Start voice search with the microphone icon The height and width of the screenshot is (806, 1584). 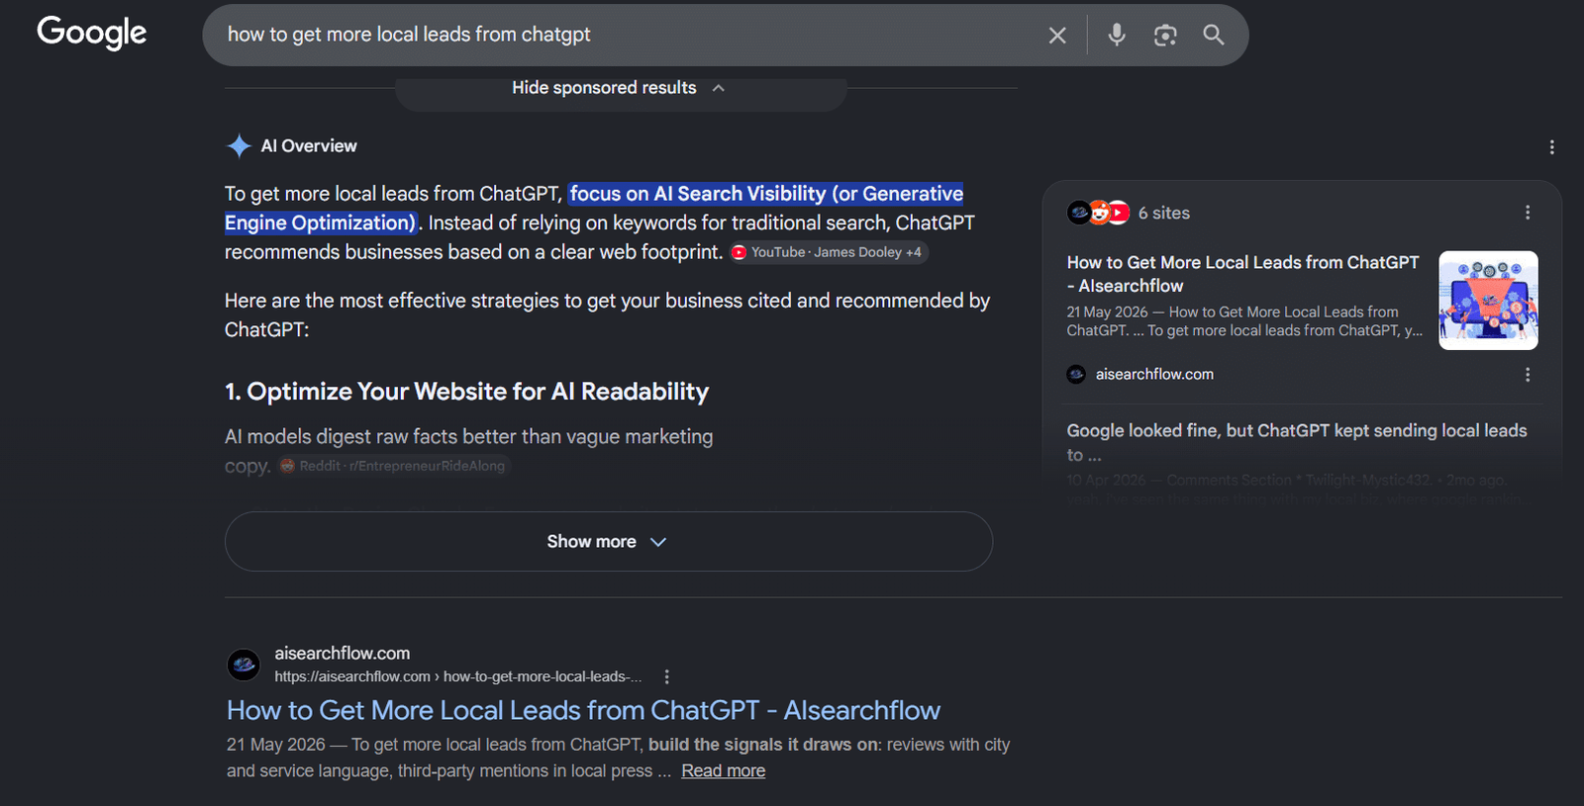(x=1117, y=35)
